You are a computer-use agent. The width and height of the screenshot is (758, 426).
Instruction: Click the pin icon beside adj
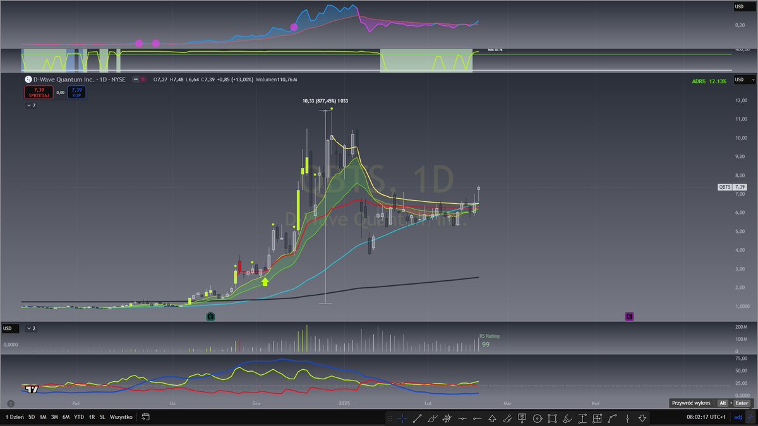pyautogui.click(x=749, y=417)
